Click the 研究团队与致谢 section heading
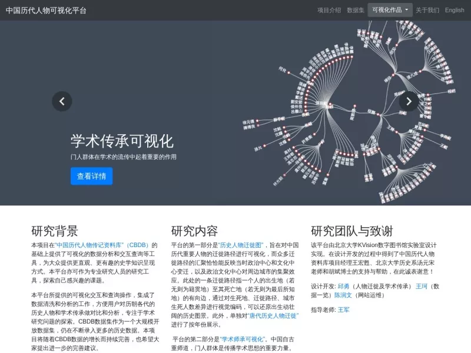This screenshot has width=471, height=353. 351,231
